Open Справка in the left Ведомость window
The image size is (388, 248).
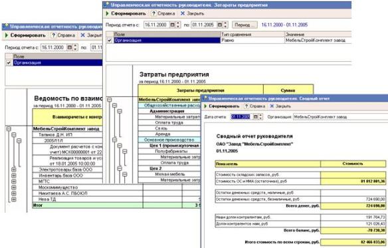pyautogui.click(x=66, y=35)
